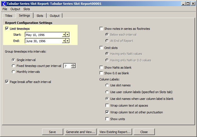The width and height of the screenshot is (197, 137).
Task: Click the RiverWare icon in title bar
Action: (x=4, y=4)
